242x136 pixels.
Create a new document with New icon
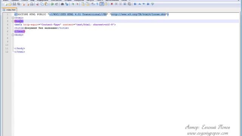point(6,4)
